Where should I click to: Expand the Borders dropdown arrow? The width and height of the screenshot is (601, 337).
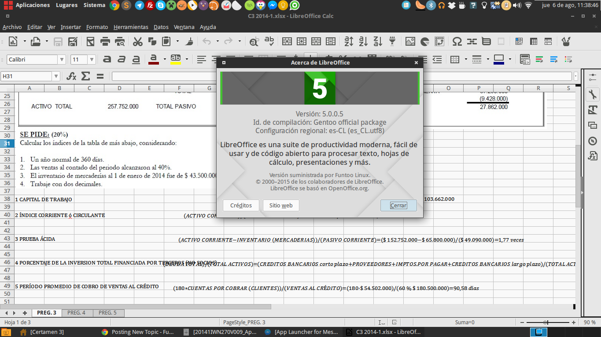click(x=466, y=59)
